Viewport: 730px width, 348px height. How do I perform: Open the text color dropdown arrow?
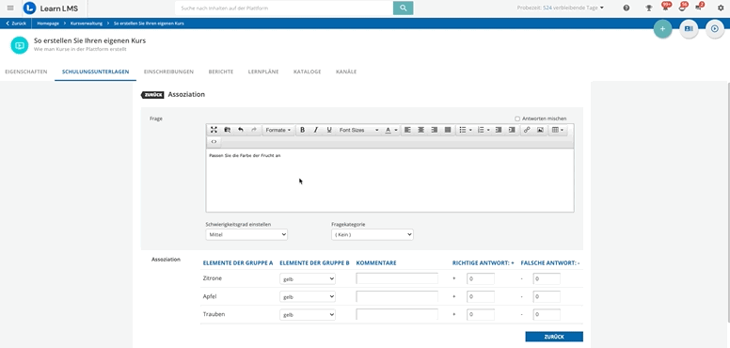(396, 130)
